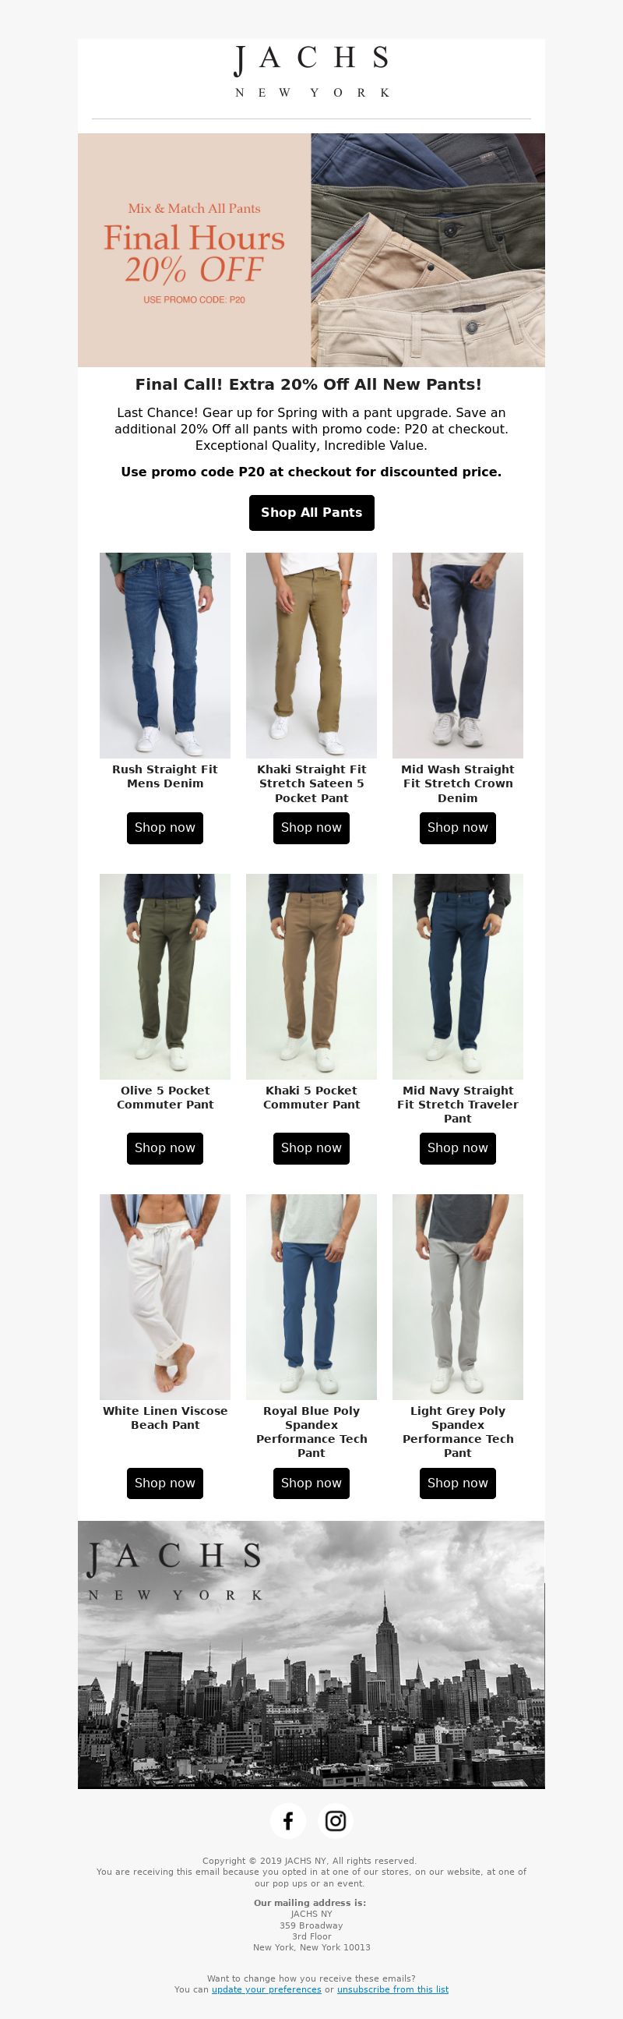623x2019 pixels.
Task: Shop now for Mid Navy Traveler Pant
Action: pos(458,1148)
